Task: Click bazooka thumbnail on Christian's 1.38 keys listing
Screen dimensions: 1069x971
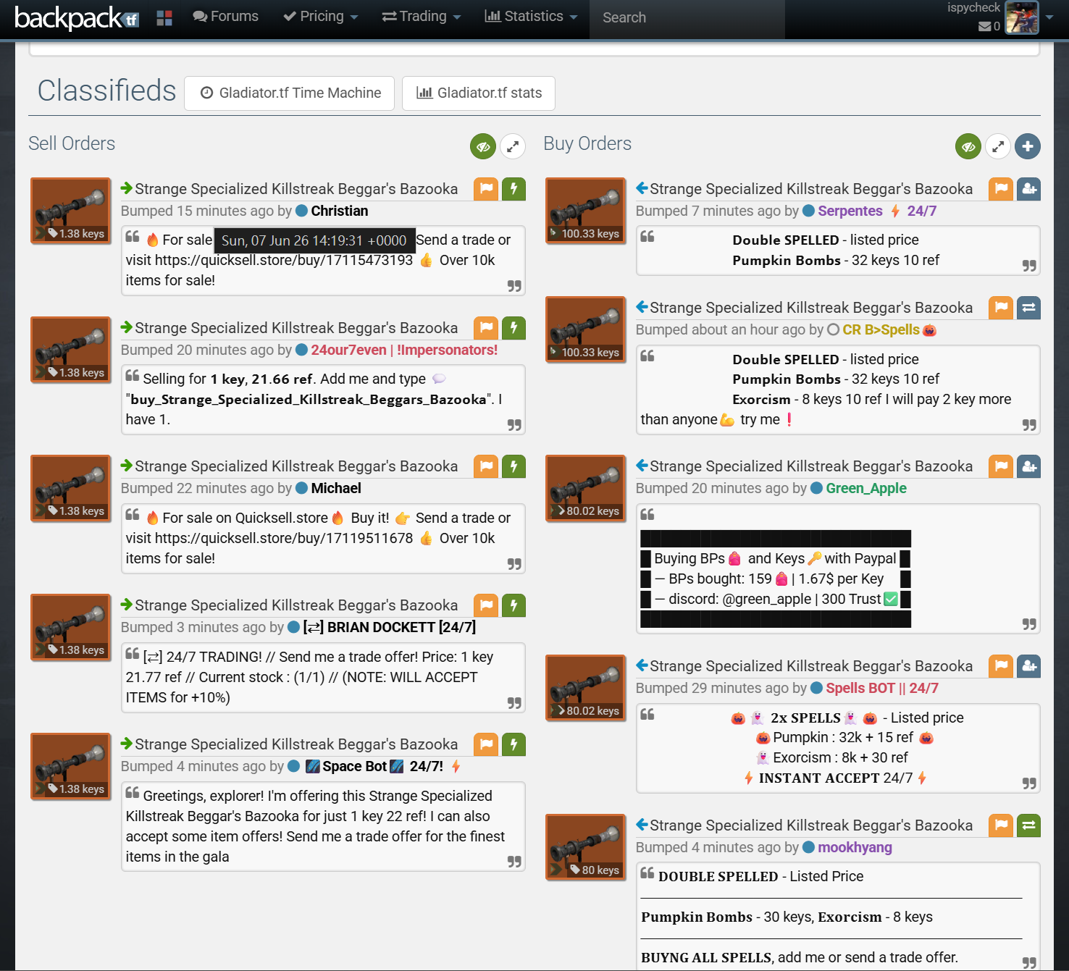Action: pyautogui.click(x=71, y=211)
